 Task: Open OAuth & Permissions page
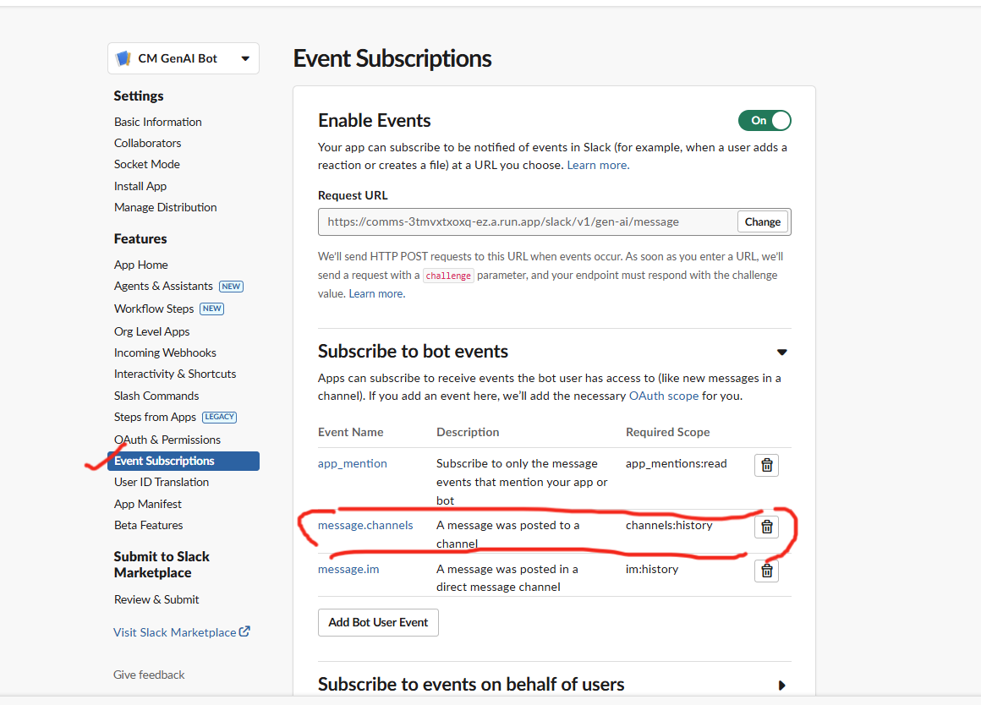click(x=167, y=440)
